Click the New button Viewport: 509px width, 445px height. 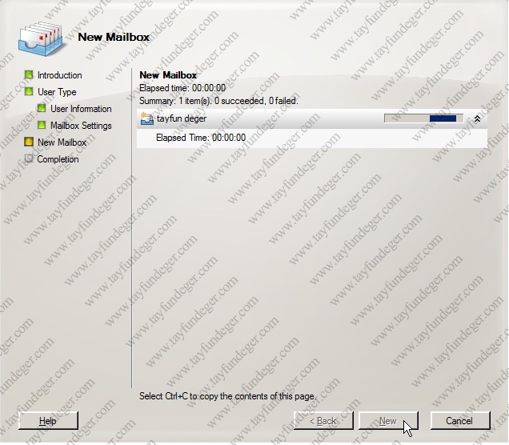[x=388, y=421]
